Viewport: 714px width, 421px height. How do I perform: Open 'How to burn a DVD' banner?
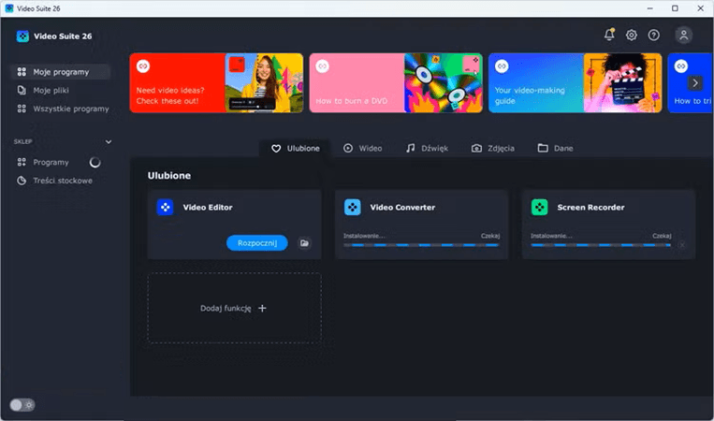pyautogui.click(x=396, y=83)
